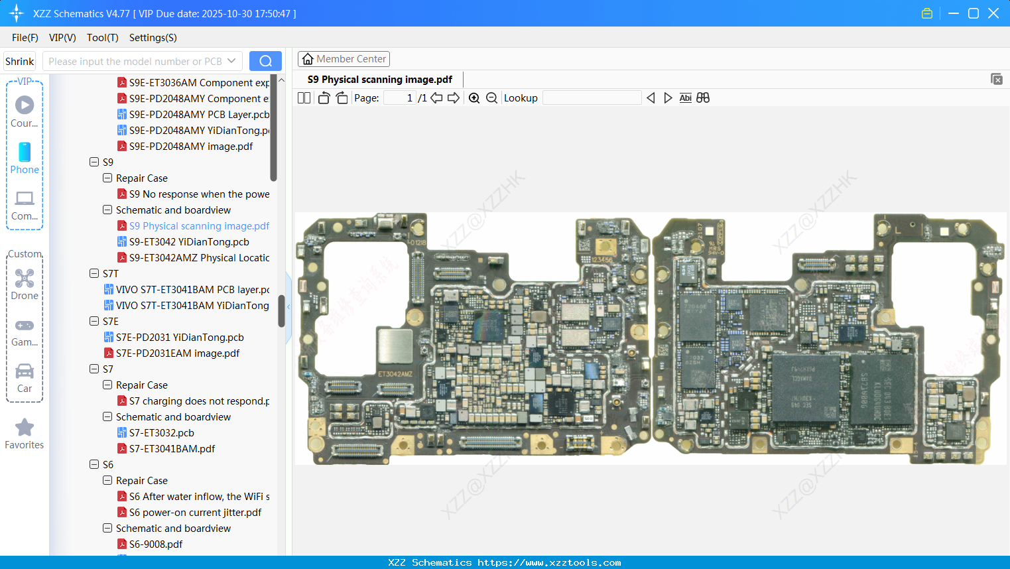Click the Page number input field
The height and width of the screenshot is (569, 1010).
[399, 98]
